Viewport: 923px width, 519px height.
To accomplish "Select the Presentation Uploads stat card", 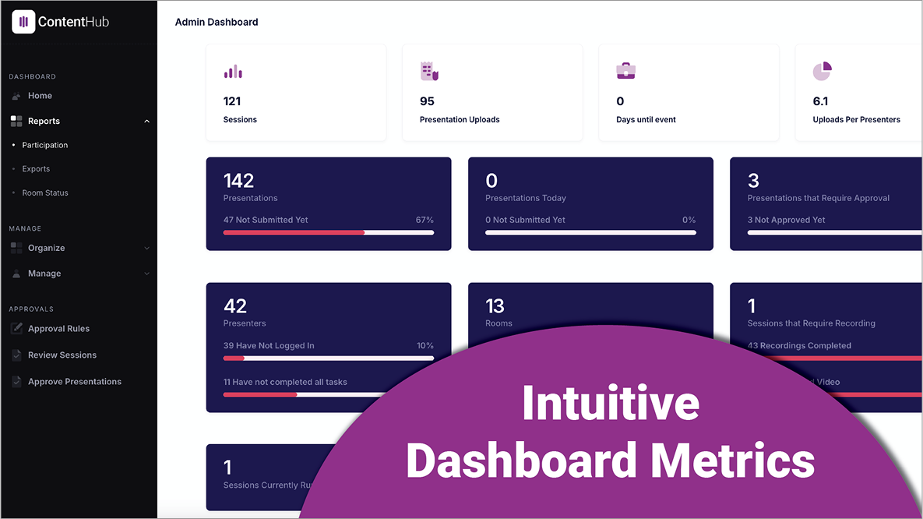I will click(491, 93).
